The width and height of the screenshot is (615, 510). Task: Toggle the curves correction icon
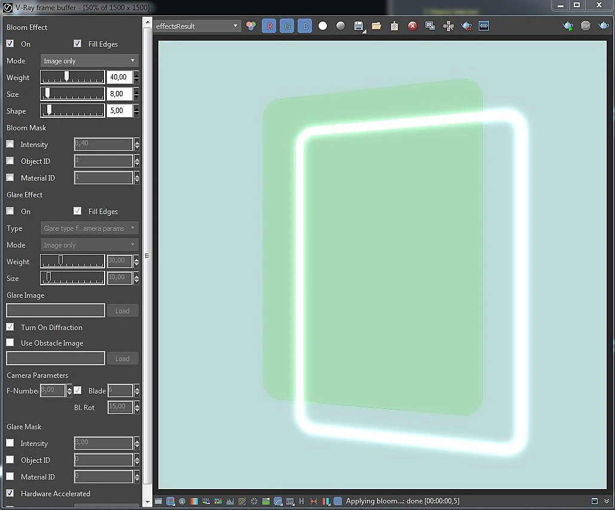[x=242, y=501]
